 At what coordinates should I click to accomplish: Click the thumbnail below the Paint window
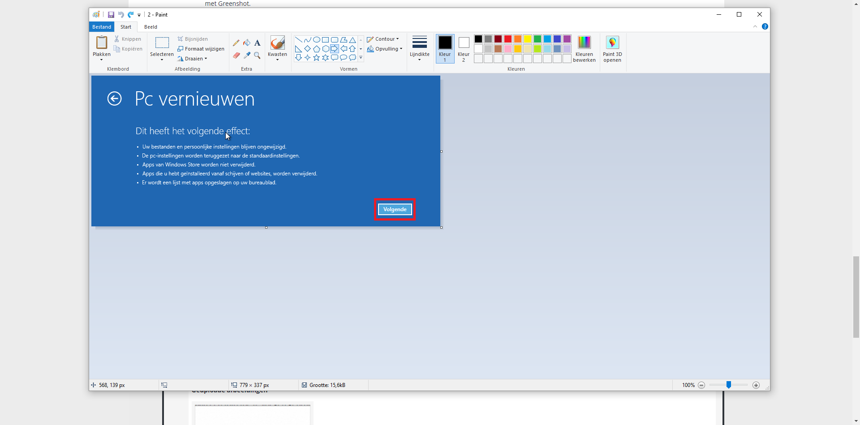253,414
